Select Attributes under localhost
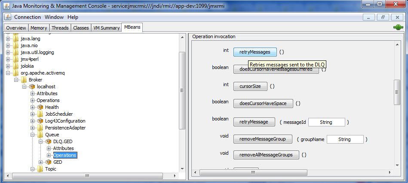 point(47,93)
